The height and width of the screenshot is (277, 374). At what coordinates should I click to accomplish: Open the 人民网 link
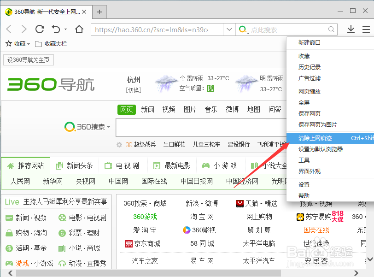tap(20, 181)
